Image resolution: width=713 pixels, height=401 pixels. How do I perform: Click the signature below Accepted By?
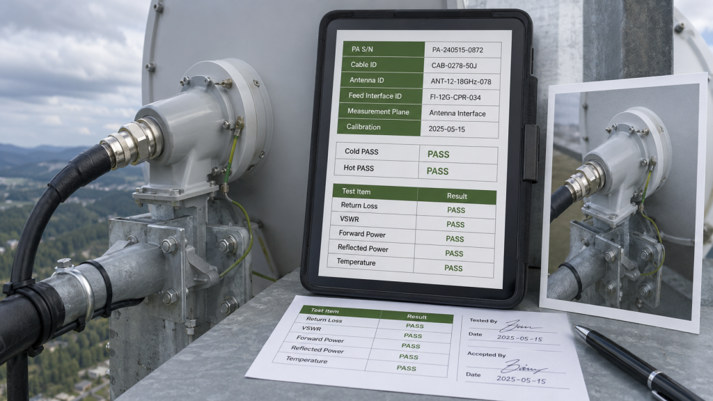(524, 366)
